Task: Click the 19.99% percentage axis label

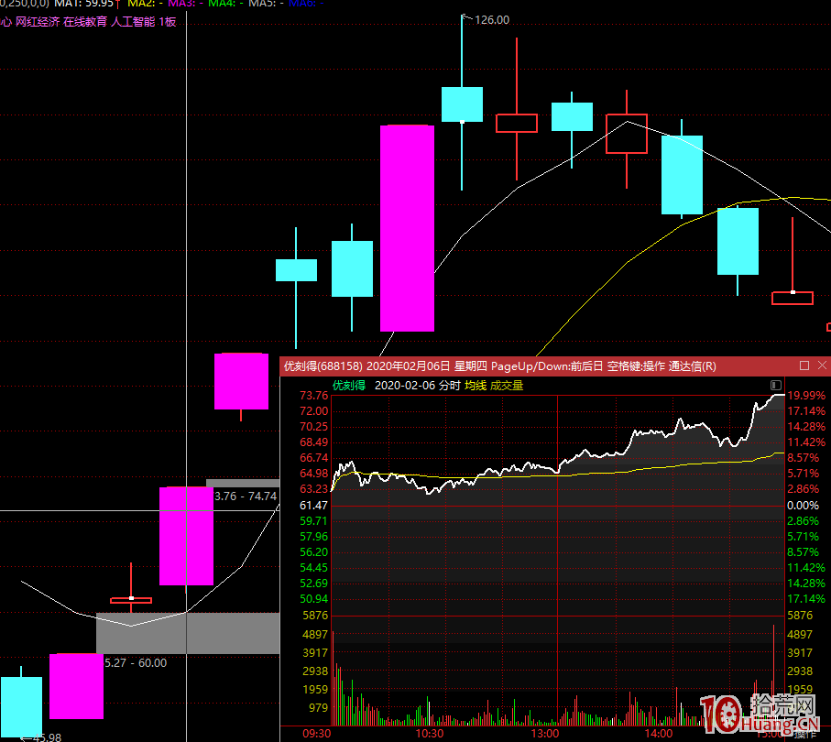Action: click(806, 396)
